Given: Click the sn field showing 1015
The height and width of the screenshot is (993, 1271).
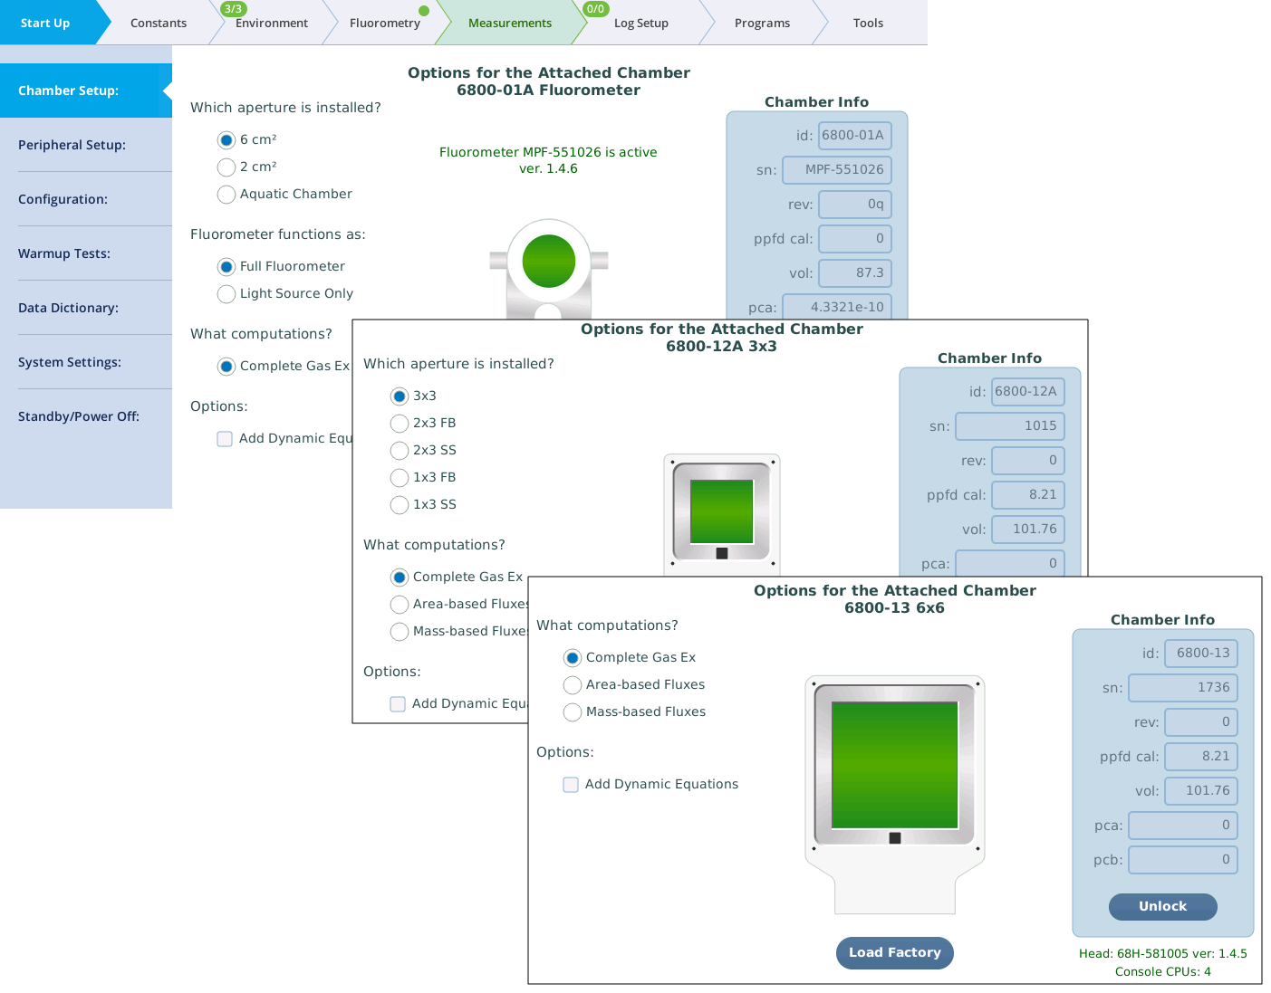Looking at the screenshot, I should click(x=1010, y=426).
